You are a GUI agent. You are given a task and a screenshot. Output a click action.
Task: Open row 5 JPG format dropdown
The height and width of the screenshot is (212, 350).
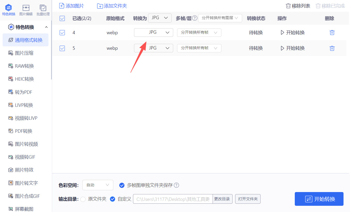153,48
